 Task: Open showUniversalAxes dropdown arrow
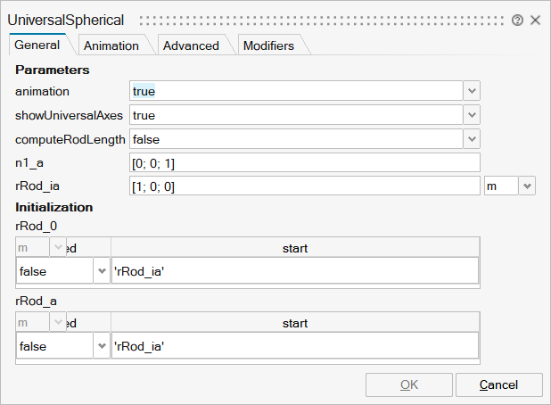click(472, 115)
